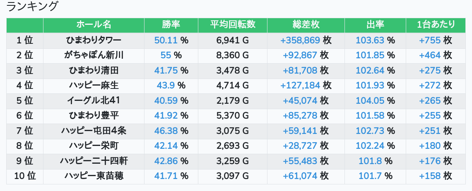Select the ひまわりタワー hall name cell
The image size is (472, 191).
pos(94,40)
